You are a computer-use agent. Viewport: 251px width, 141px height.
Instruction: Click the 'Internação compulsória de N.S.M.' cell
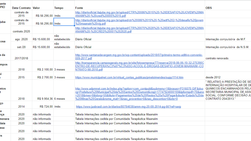(x=227, y=47)
